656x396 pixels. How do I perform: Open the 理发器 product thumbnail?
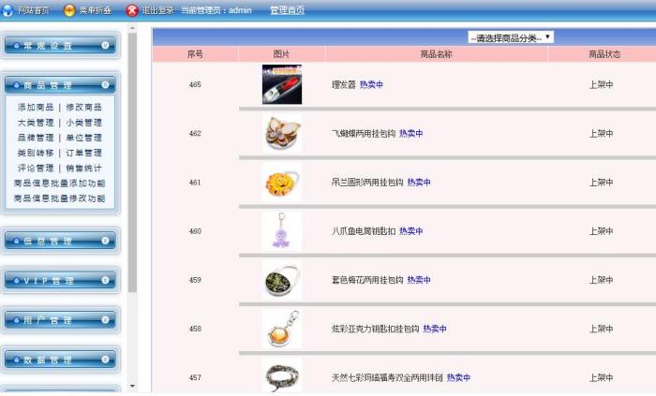point(282,84)
